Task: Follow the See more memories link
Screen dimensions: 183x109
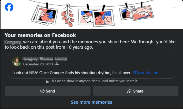Action: click(91, 102)
